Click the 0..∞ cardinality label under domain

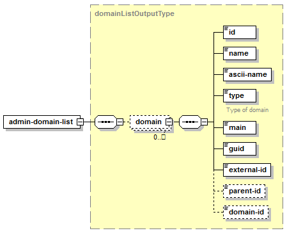click(159, 137)
